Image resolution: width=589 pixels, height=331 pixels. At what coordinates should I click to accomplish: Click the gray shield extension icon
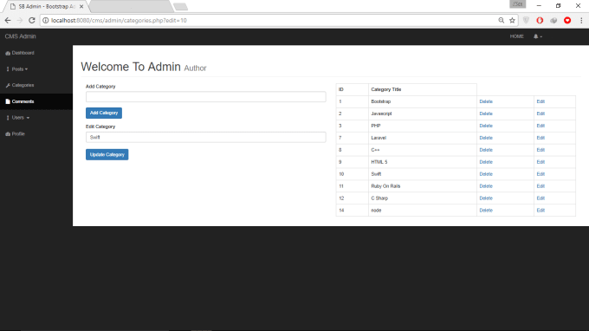tap(526, 20)
